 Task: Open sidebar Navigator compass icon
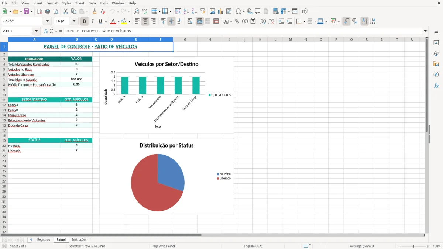436,75
